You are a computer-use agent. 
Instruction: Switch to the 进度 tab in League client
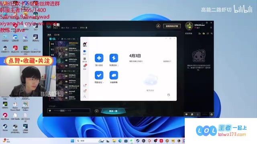tap(49, 35)
